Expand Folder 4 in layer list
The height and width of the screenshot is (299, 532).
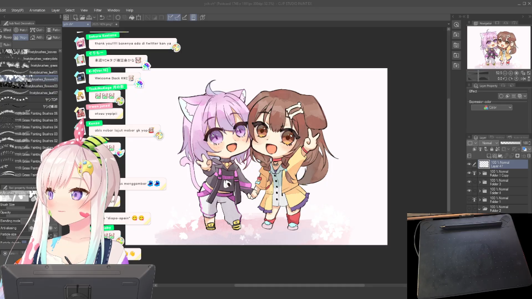point(480,191)
